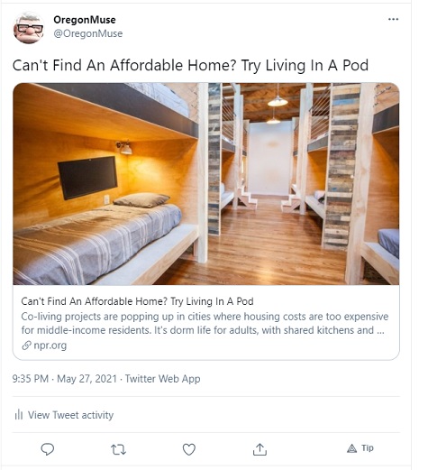This screenshot has height=470, width=428.
Task: Click the OregonMuse display name
Action: pyautogui.click(x=85, y=20)
